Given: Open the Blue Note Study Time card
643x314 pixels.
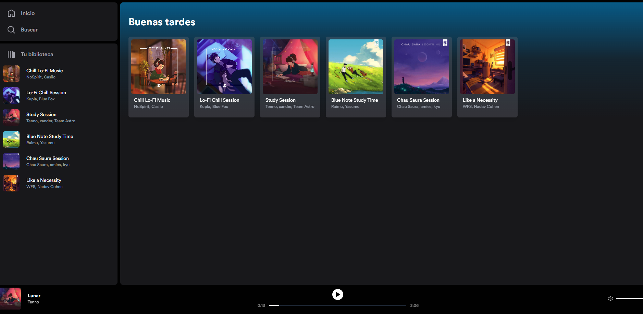Looking at the screenshot, I should [356, 77].
